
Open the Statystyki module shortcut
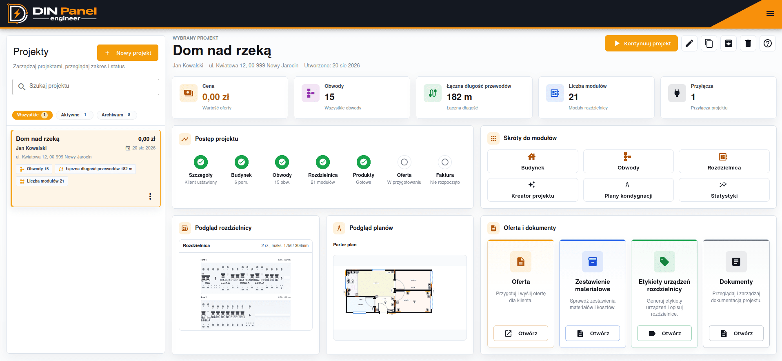click(x=724, y=190)
